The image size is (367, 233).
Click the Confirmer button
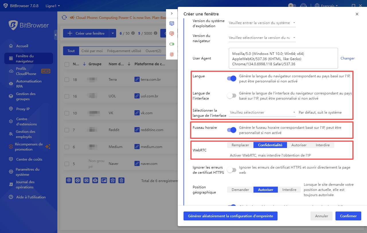[x=348, y=216]
